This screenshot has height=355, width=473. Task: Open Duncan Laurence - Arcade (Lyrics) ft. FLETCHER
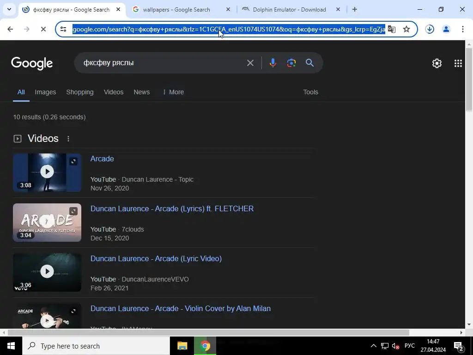[172, 208]
